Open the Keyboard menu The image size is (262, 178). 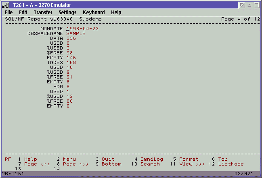(94, 12)
